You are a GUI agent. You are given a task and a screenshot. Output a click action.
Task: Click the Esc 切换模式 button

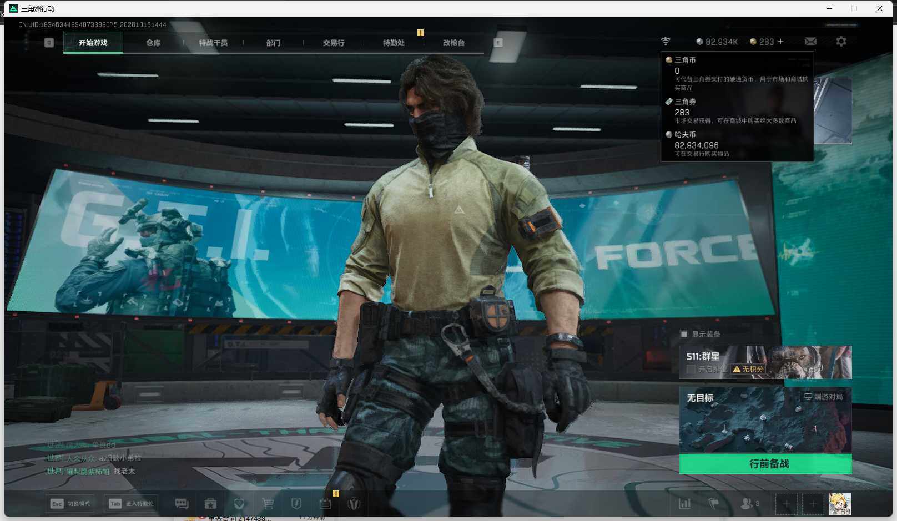tap(70, 504)
